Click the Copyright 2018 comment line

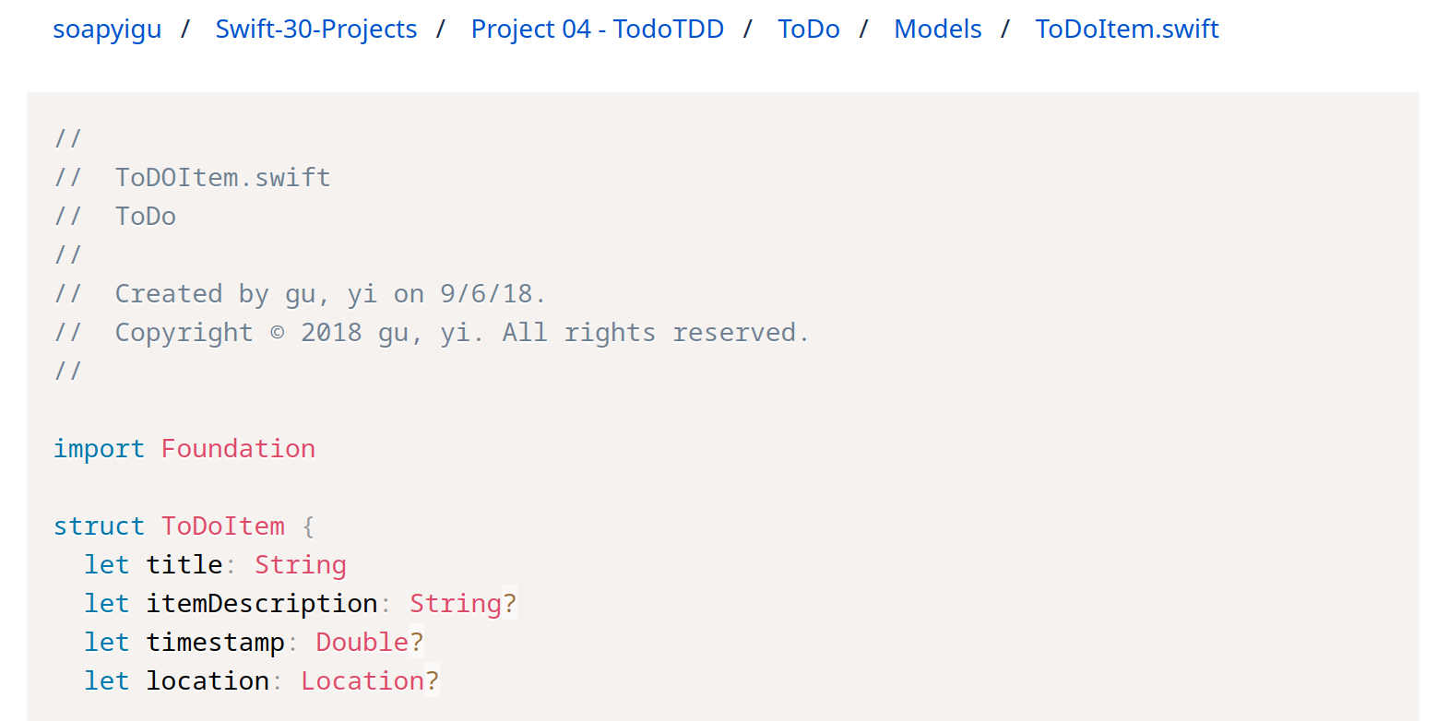point(461,333)
